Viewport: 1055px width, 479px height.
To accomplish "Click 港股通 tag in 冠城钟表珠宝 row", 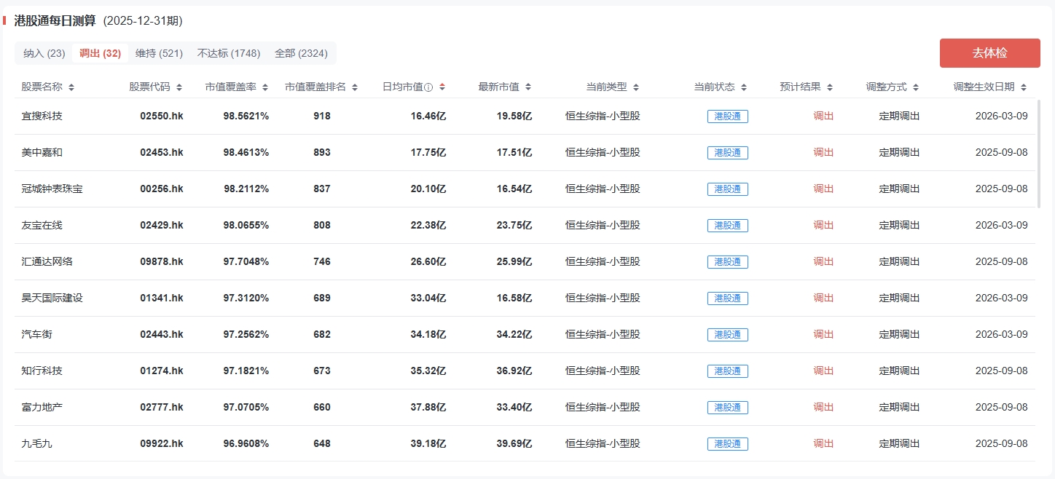I will [x=728, y=189].
